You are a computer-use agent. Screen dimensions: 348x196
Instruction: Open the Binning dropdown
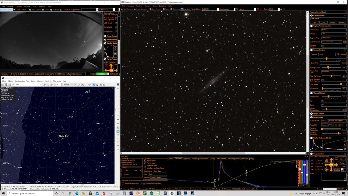click(334, 34)
